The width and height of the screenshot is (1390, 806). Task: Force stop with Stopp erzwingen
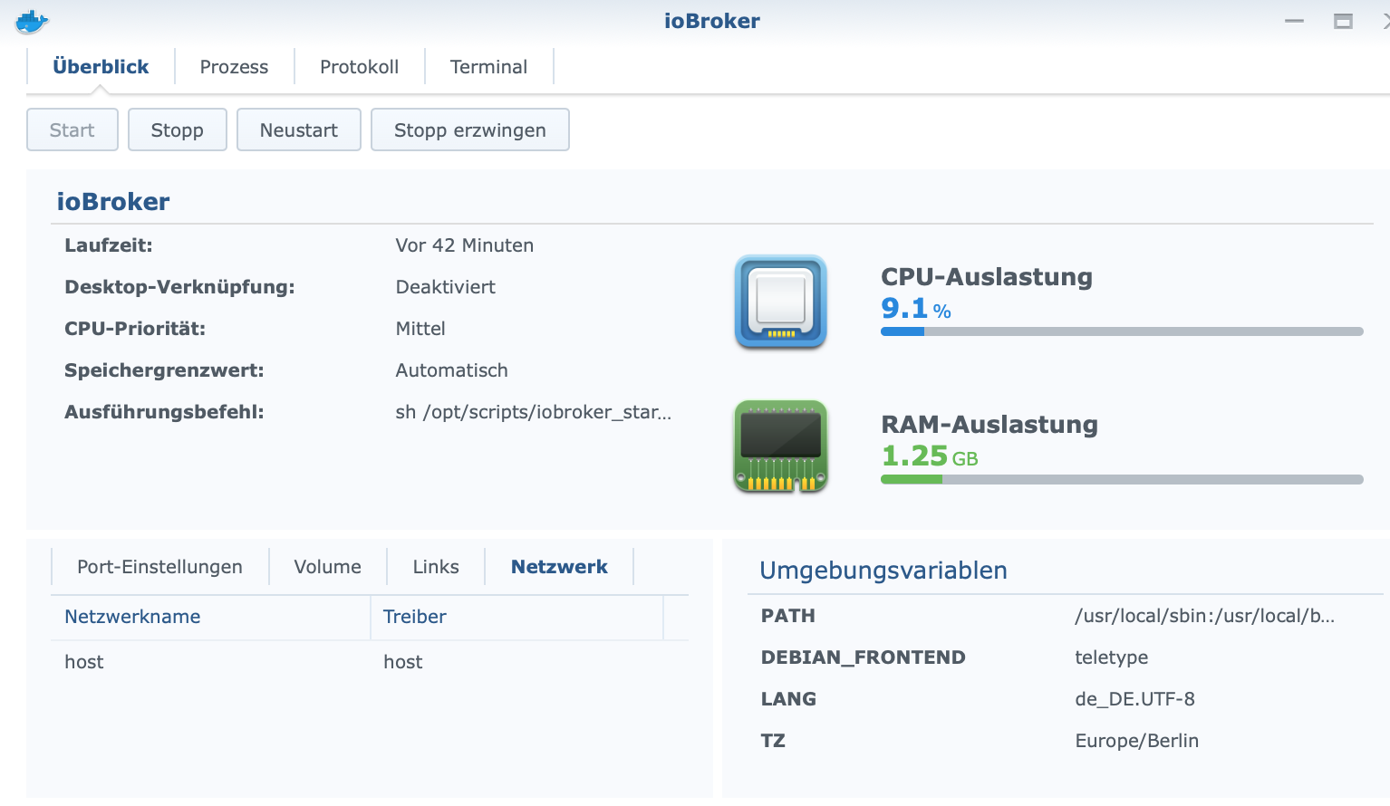(470, 130)
